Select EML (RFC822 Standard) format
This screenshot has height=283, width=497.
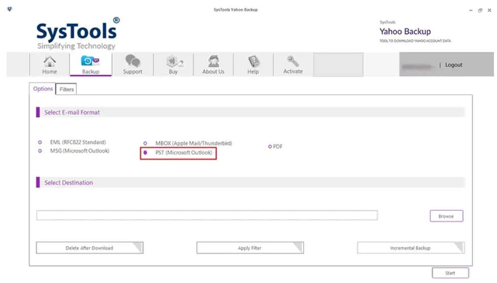pos(40,143)
